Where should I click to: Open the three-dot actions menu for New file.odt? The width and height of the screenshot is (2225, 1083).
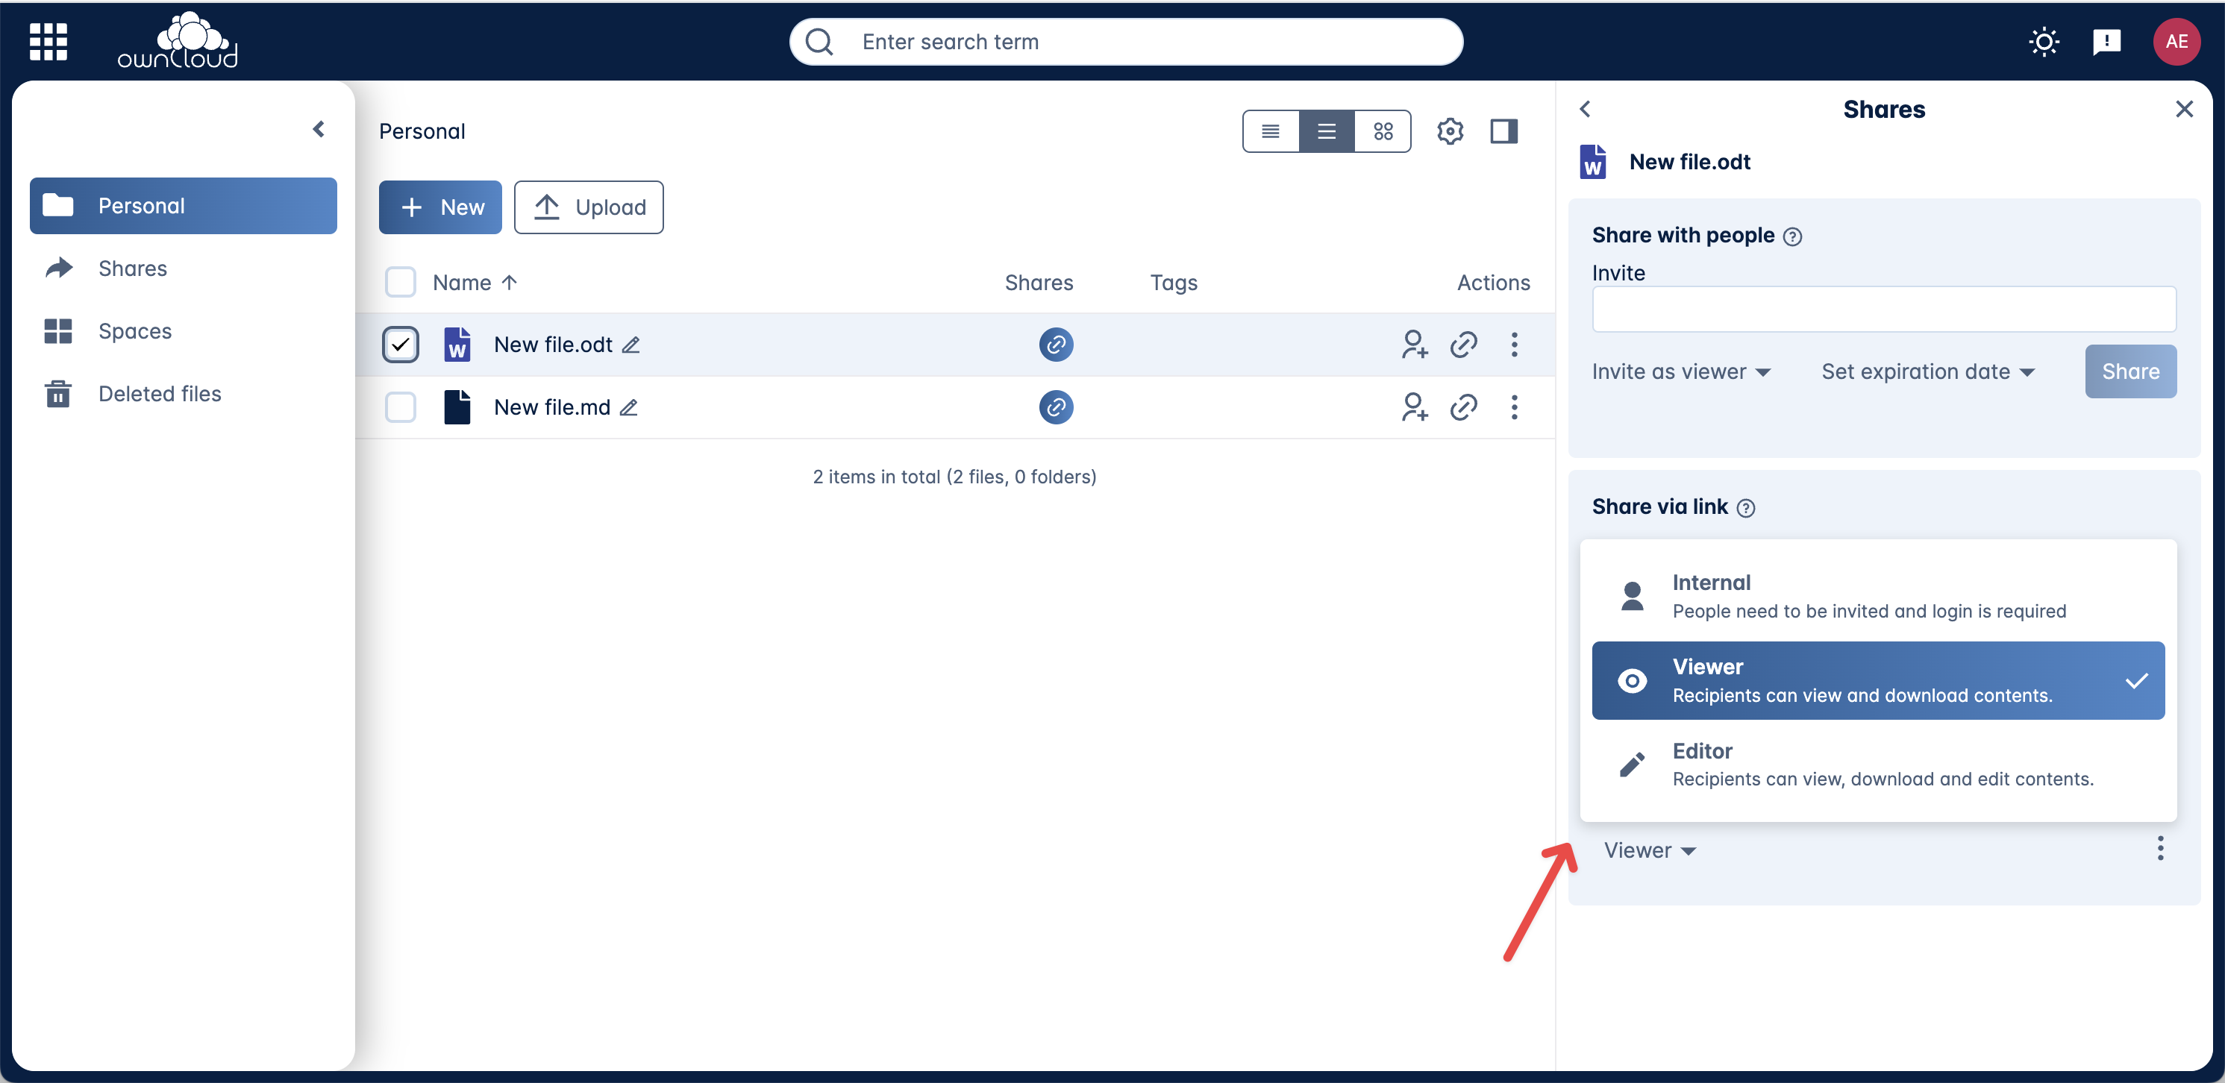coord(1514,344)
